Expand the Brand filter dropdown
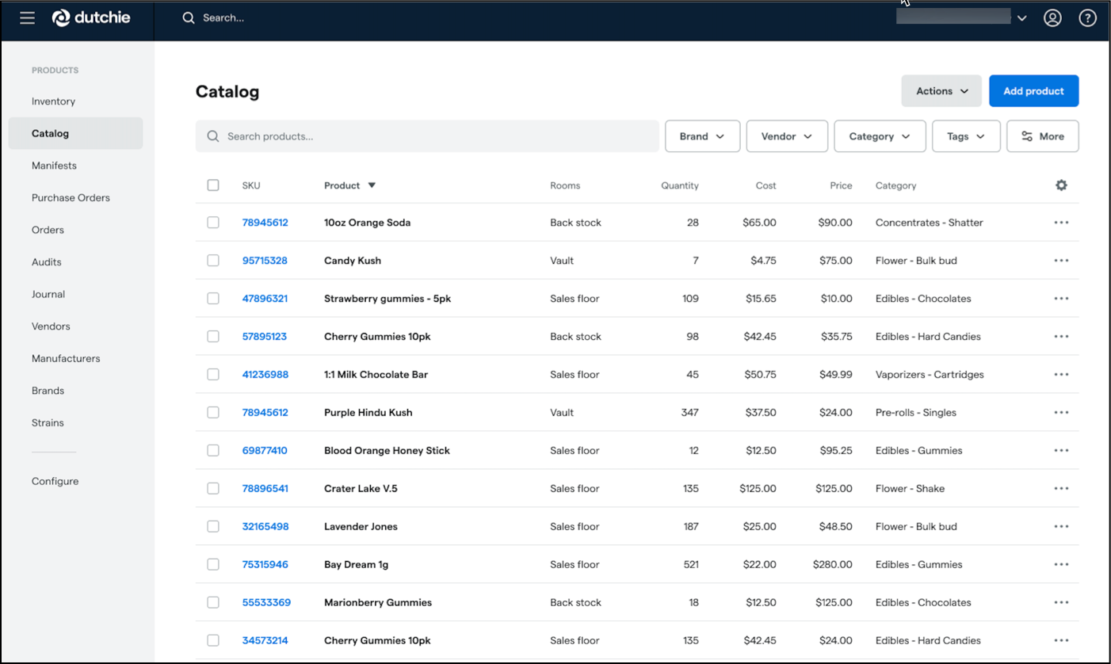This screenshot has width=1111, height=664. (x=702, y=136)
